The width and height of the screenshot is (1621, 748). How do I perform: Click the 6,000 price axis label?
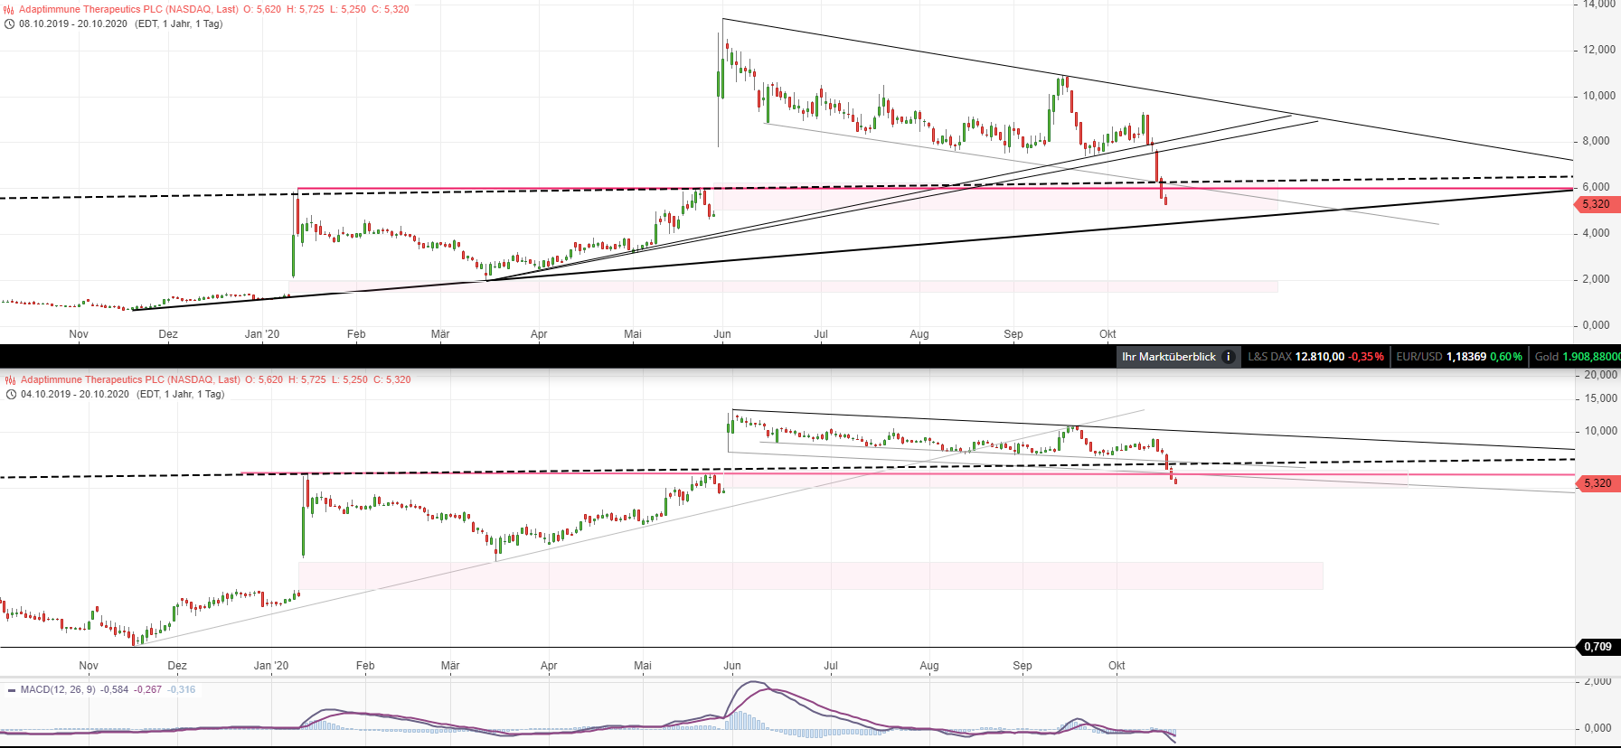point(1597,188)
